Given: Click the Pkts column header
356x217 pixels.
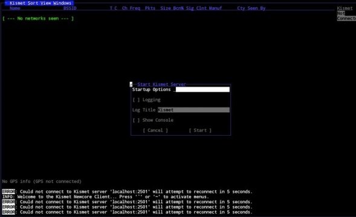Looking at the screenshot, I should click(x=150, y=8).
